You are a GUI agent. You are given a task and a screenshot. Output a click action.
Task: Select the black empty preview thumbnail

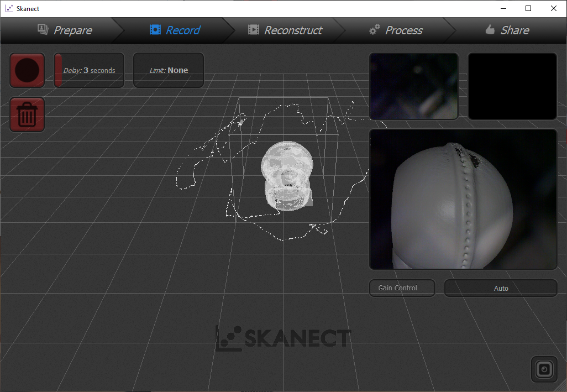tap(512, 86)
